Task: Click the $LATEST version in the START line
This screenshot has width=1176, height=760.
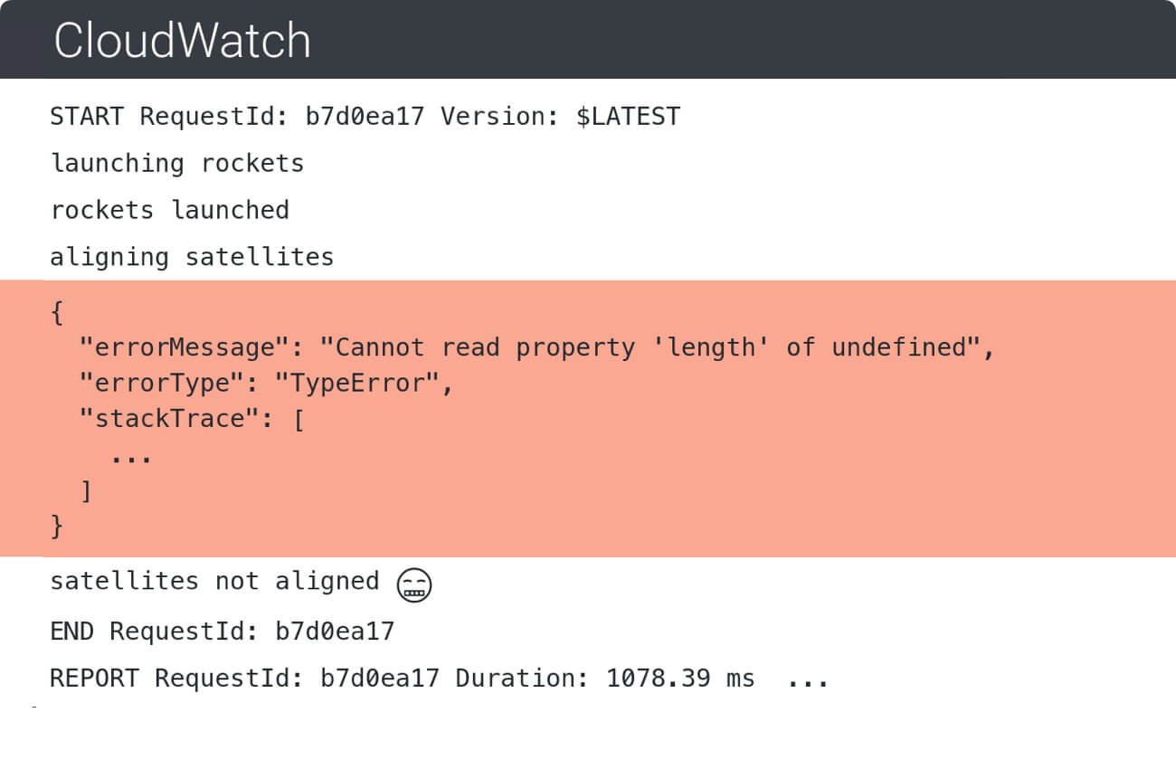Action: pos(628,117)
